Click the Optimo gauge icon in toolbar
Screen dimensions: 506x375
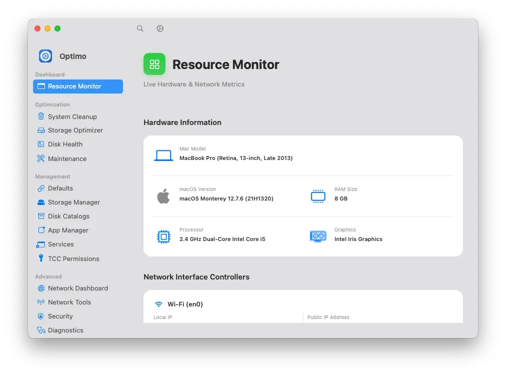coord(160,28)
